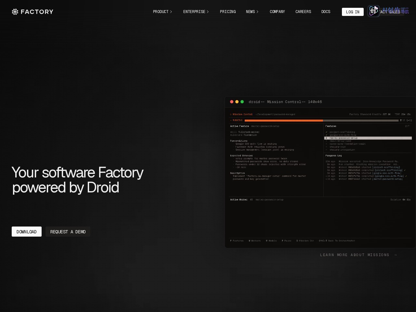Click the 'Mission Control' header label
This screenshot has height=312, width=416.
[x=242, y=114]
